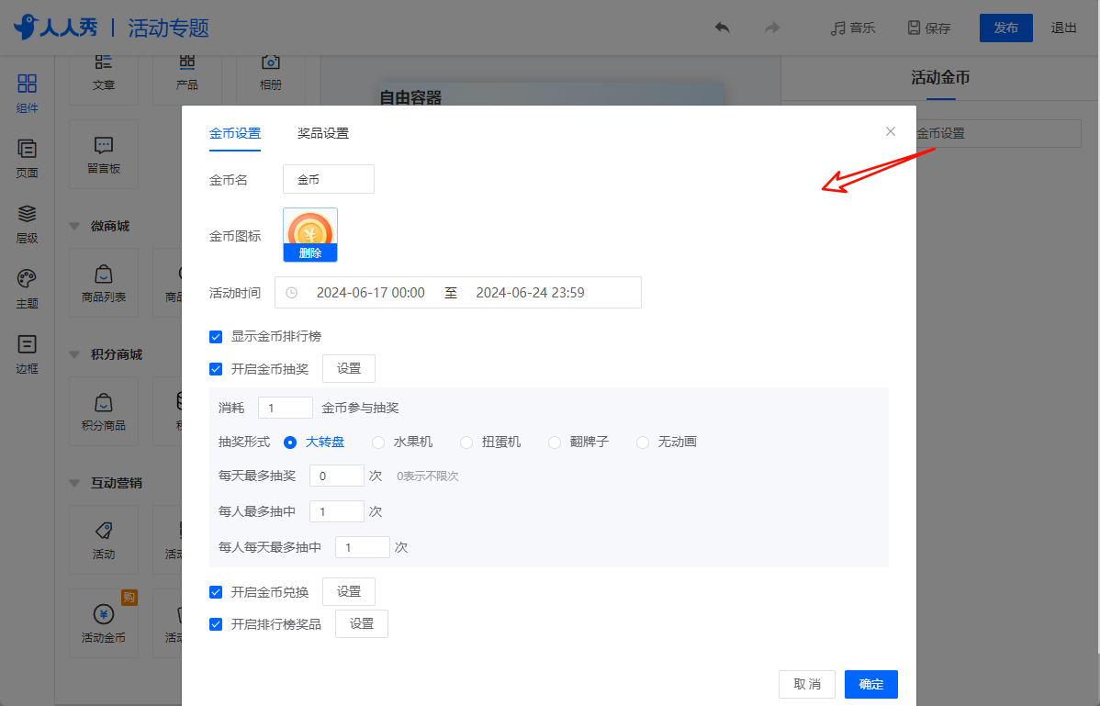Click the undo arrow in top toolbar
The width and height of the screenshot is (1100, 706).
click(722, 28)
